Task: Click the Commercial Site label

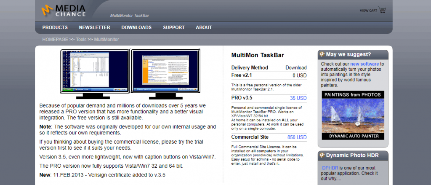Action: pos(250,137)
